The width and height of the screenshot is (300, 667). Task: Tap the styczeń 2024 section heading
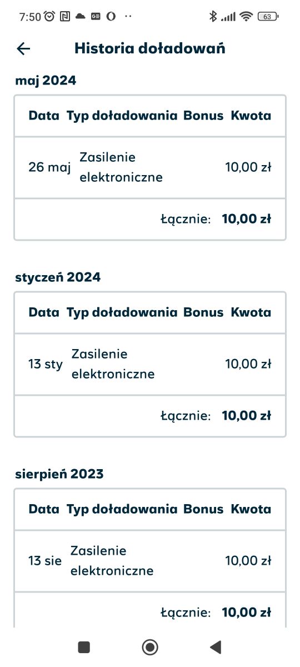(x=58, y=277)
